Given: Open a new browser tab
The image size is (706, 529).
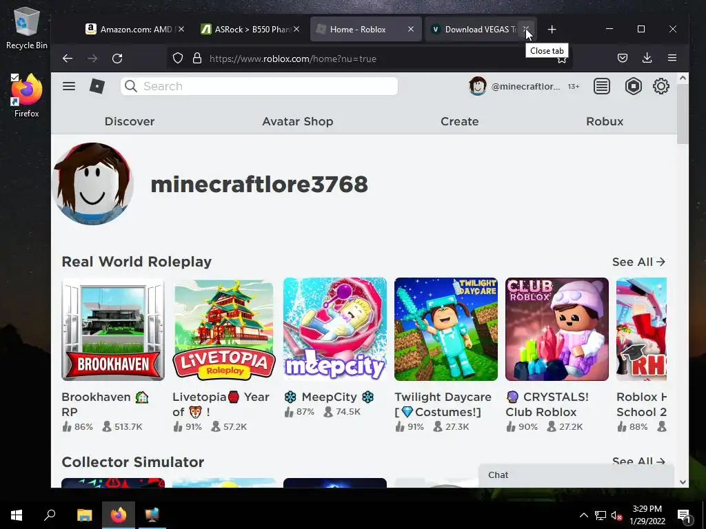Looking at the screenshot, I should point(552,29).
